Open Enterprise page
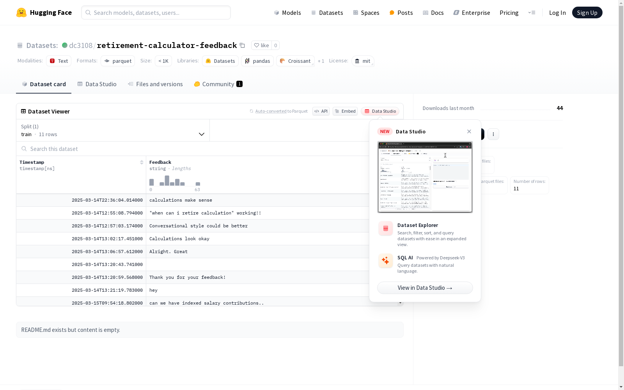Viewport: 624px width, 390px height. (472, 12)
